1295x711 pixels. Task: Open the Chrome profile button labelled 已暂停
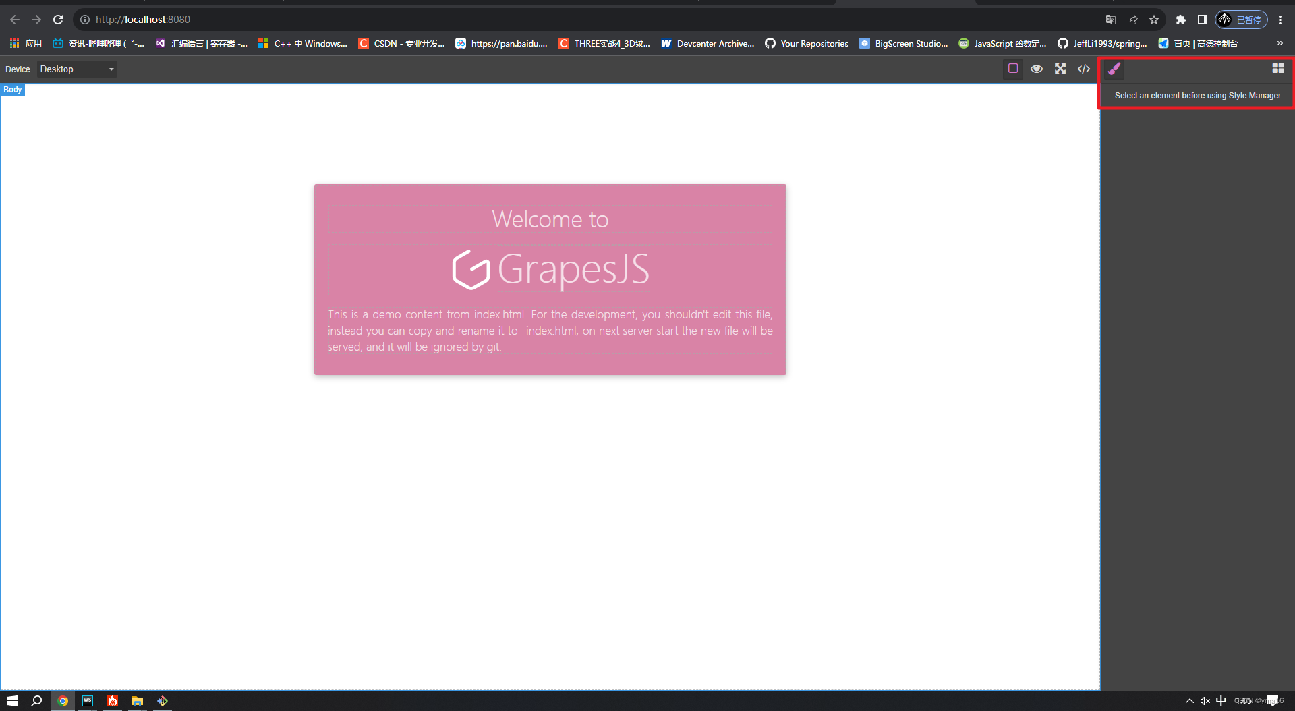coord(1242,20)
